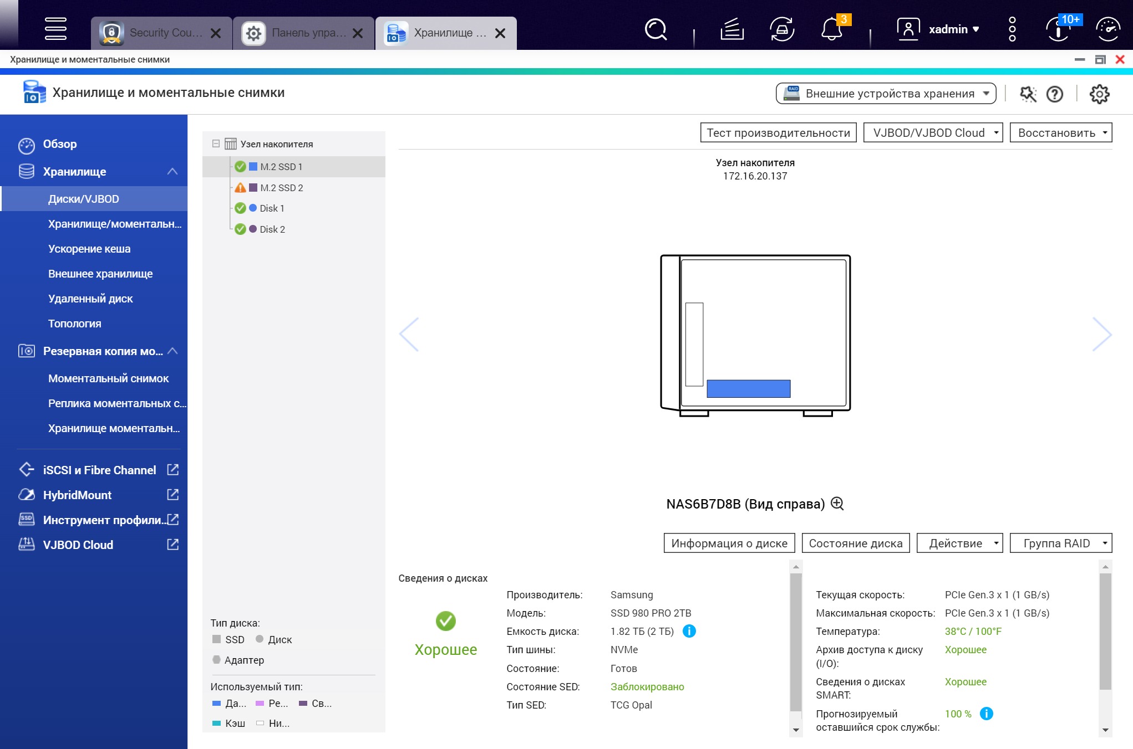
Task: Open the help question mark icon
Action: coord(1054,94)
